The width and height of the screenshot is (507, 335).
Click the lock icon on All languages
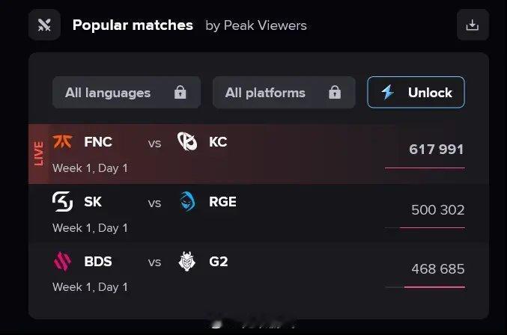180,93
